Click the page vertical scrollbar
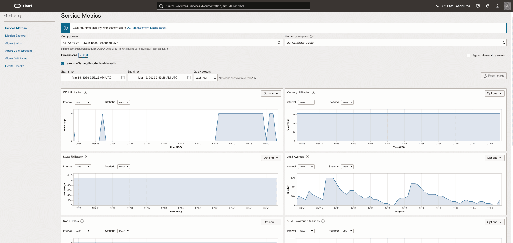Screen dimensions: 513x243 point(512,82)
